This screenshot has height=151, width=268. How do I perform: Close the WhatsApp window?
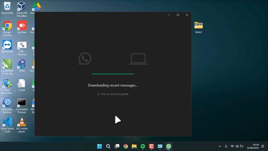(187, 15)
